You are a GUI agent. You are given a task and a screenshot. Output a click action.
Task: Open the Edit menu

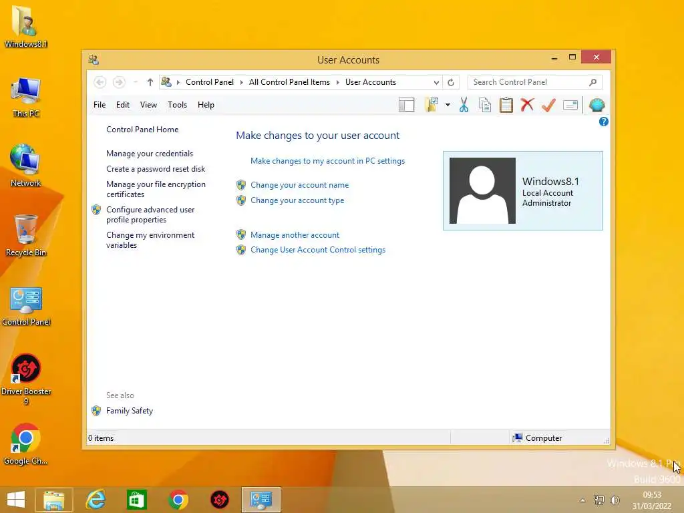coord(123,105)
